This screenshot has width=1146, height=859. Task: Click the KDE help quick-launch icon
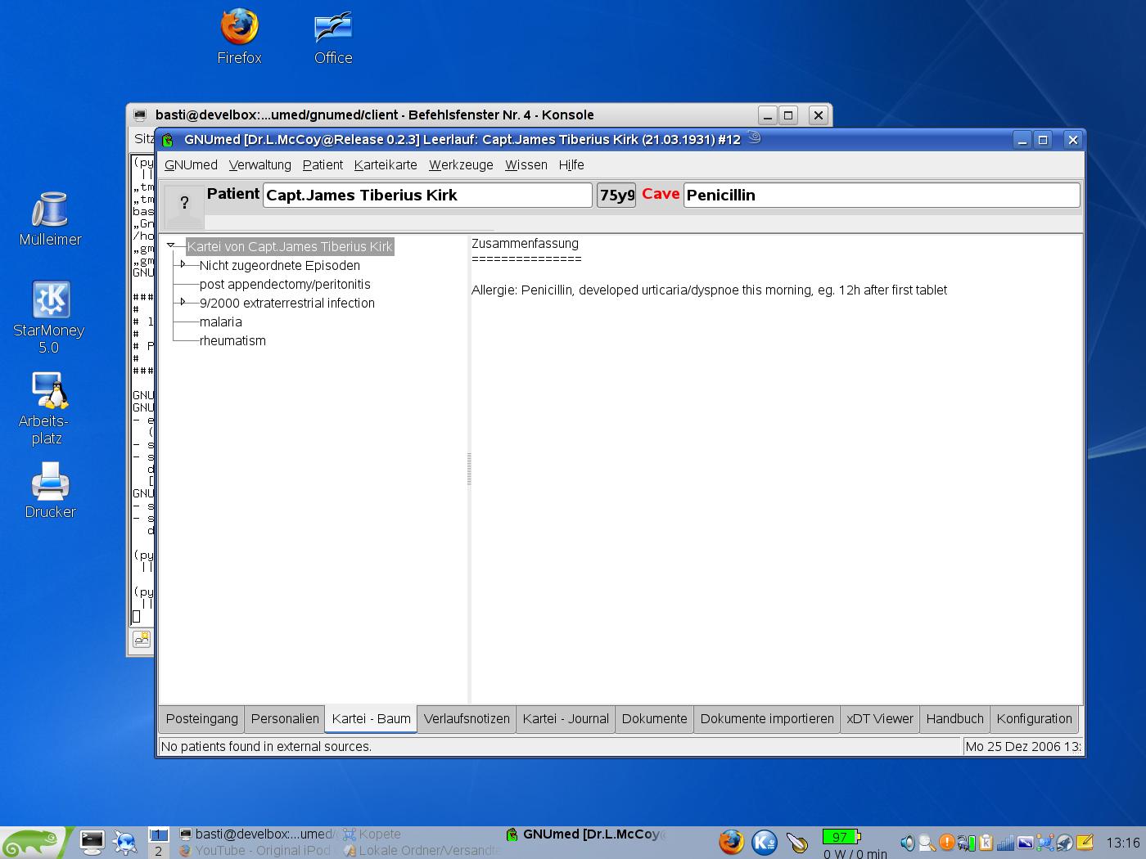click(765, 842)
